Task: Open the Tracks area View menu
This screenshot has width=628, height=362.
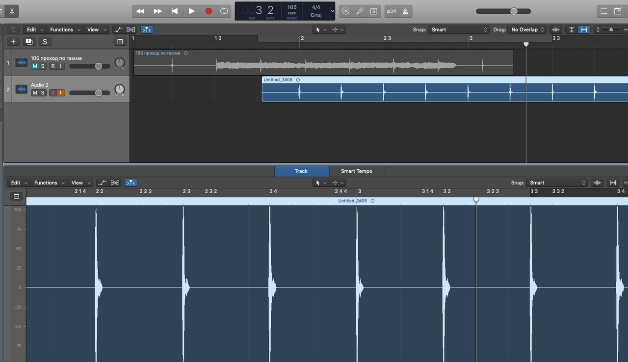Action: point(97,30)
